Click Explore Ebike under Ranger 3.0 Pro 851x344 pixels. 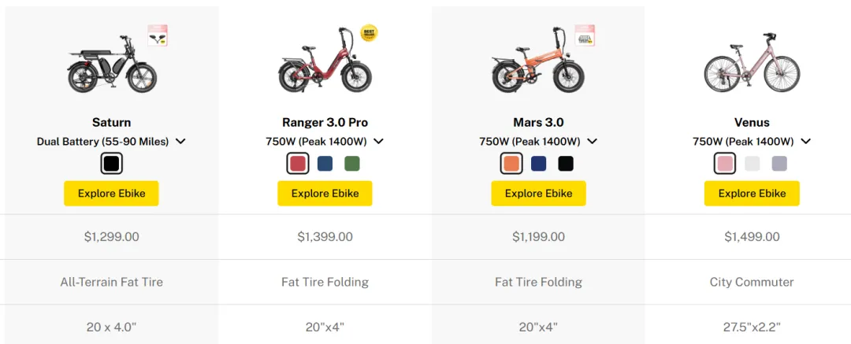coord(325,193)
